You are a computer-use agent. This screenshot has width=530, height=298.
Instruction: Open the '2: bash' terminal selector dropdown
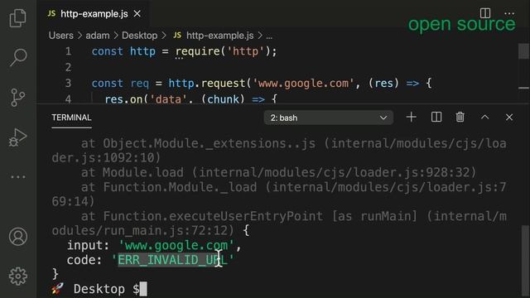click(328, 118)
